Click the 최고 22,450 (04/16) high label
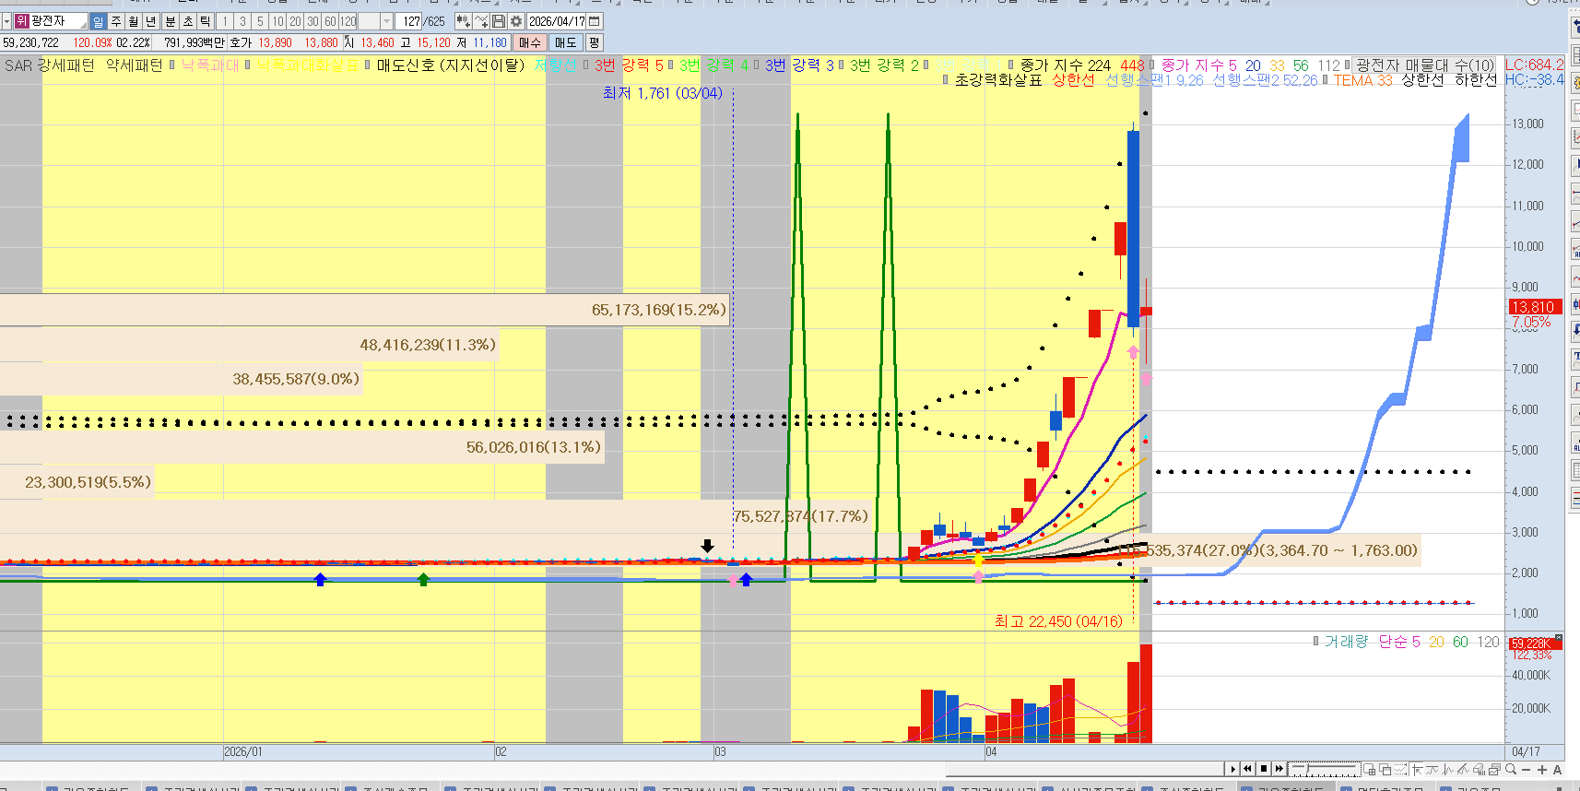This screenshot has width=1580, height=791. coord(1058,621)
